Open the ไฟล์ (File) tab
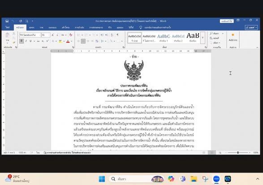Screen dimensions: 263x185 8,27
